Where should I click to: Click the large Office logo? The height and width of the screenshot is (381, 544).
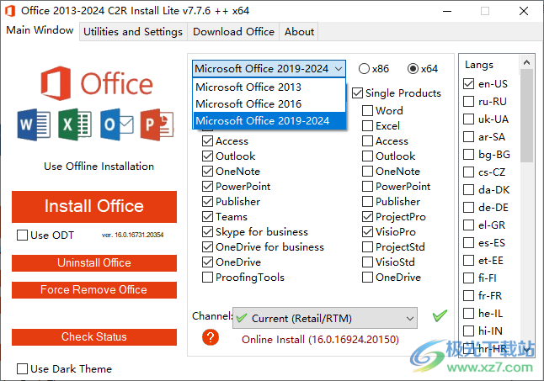pyautogui.click(x=97, y=83)
